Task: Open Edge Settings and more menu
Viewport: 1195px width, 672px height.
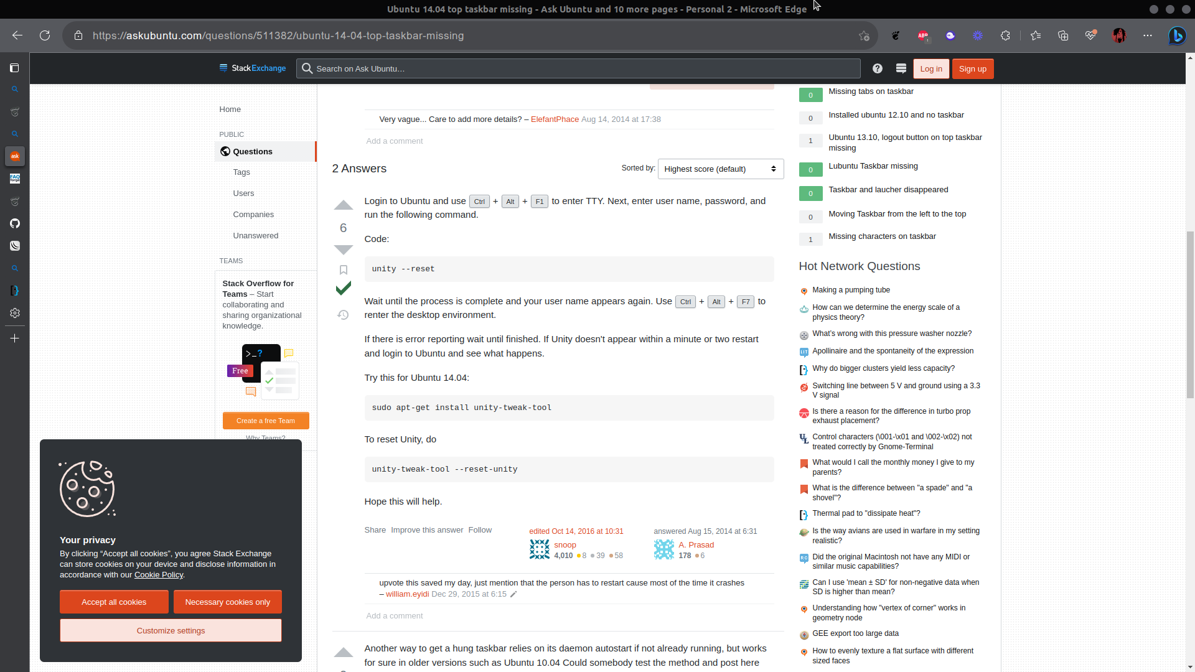Action: 1147,35
